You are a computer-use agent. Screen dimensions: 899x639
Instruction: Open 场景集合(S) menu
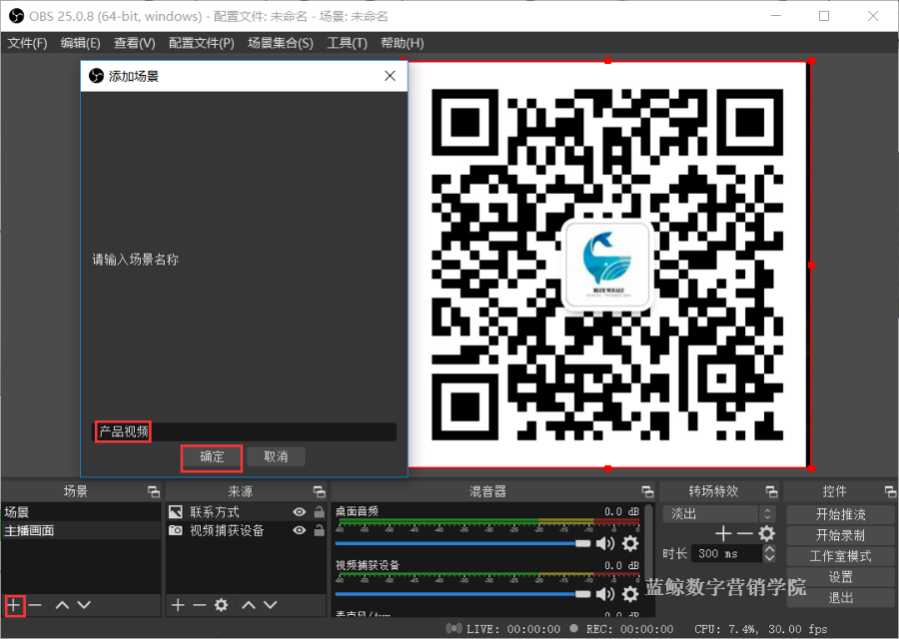click(281, 43)
